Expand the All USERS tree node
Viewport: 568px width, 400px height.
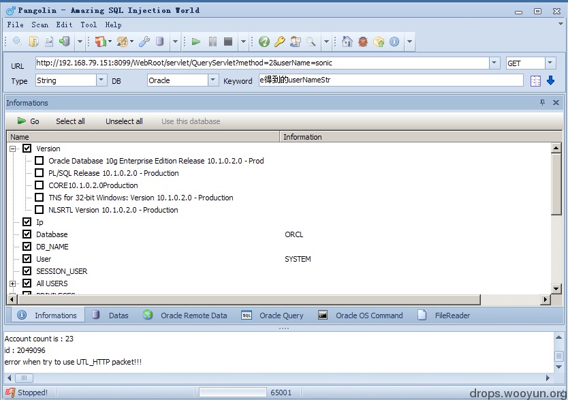(x=13, y=283)
